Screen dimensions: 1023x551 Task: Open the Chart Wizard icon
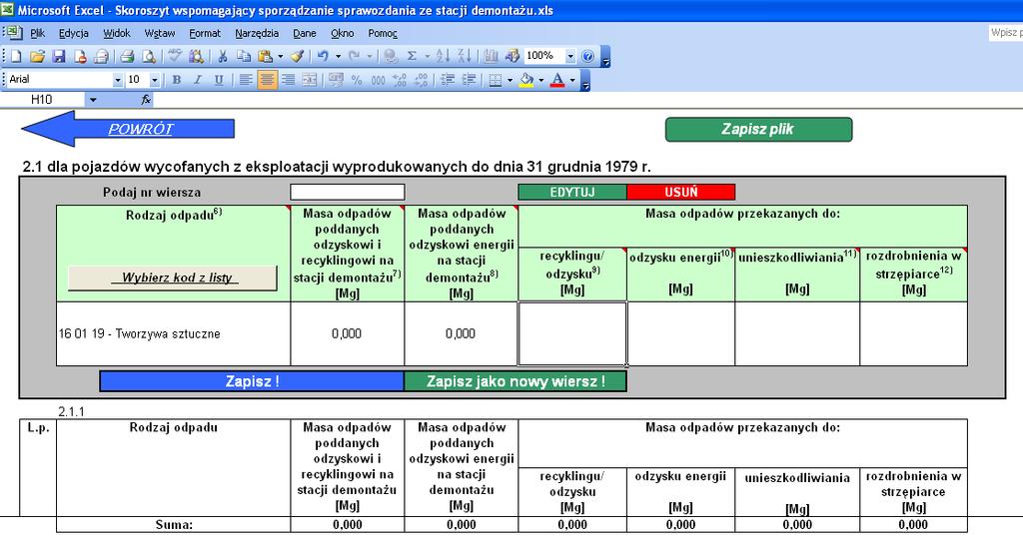click(x=492, y=57)
